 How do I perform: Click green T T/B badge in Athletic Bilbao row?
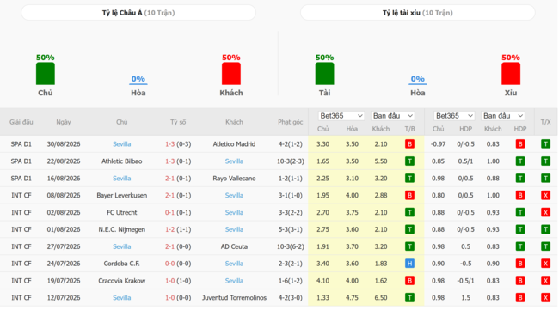click(x=409, y=161)
